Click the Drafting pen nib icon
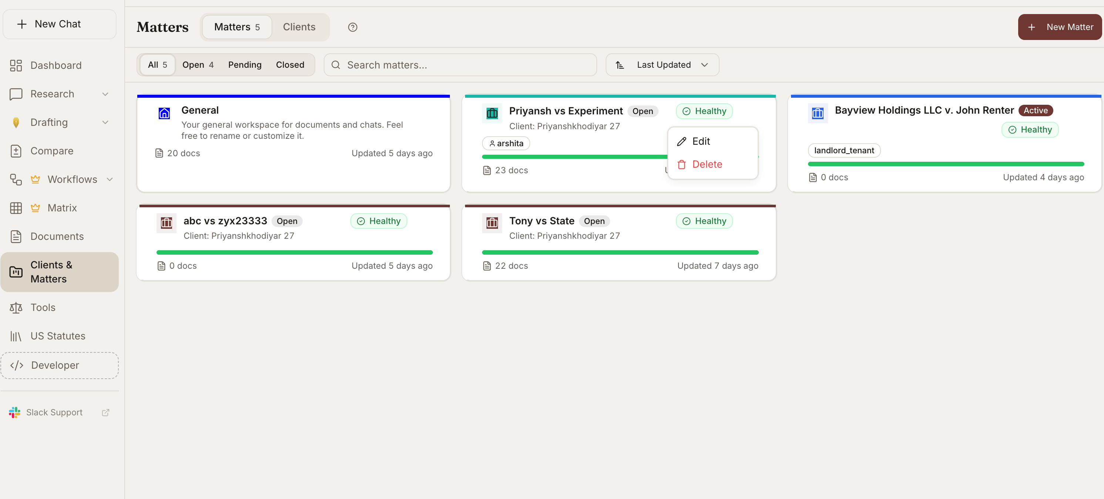The width and height of the screenshot is (1104, 499). (16, 123)
